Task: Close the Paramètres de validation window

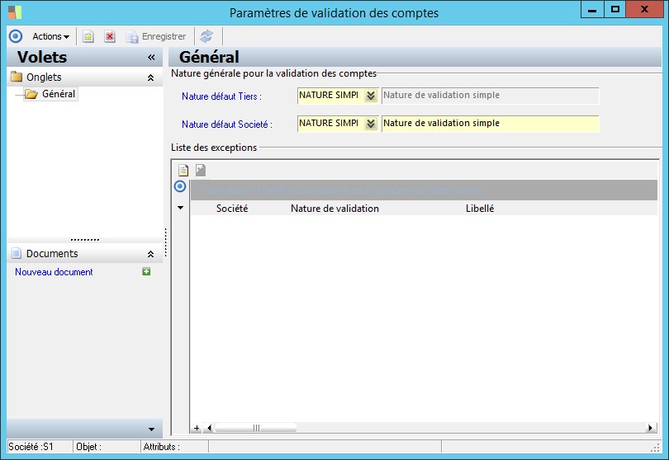Action: click(644, 9)
